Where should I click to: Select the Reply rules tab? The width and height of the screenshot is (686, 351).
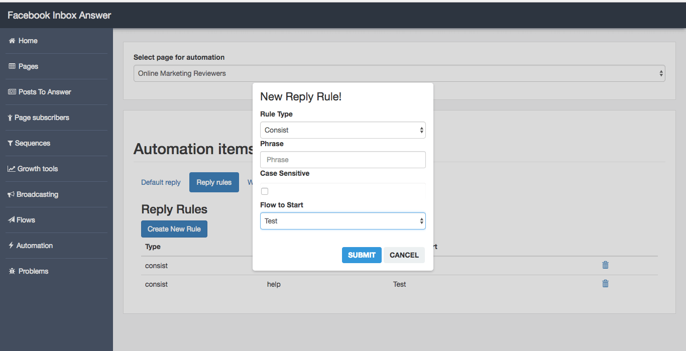point(214,182)
